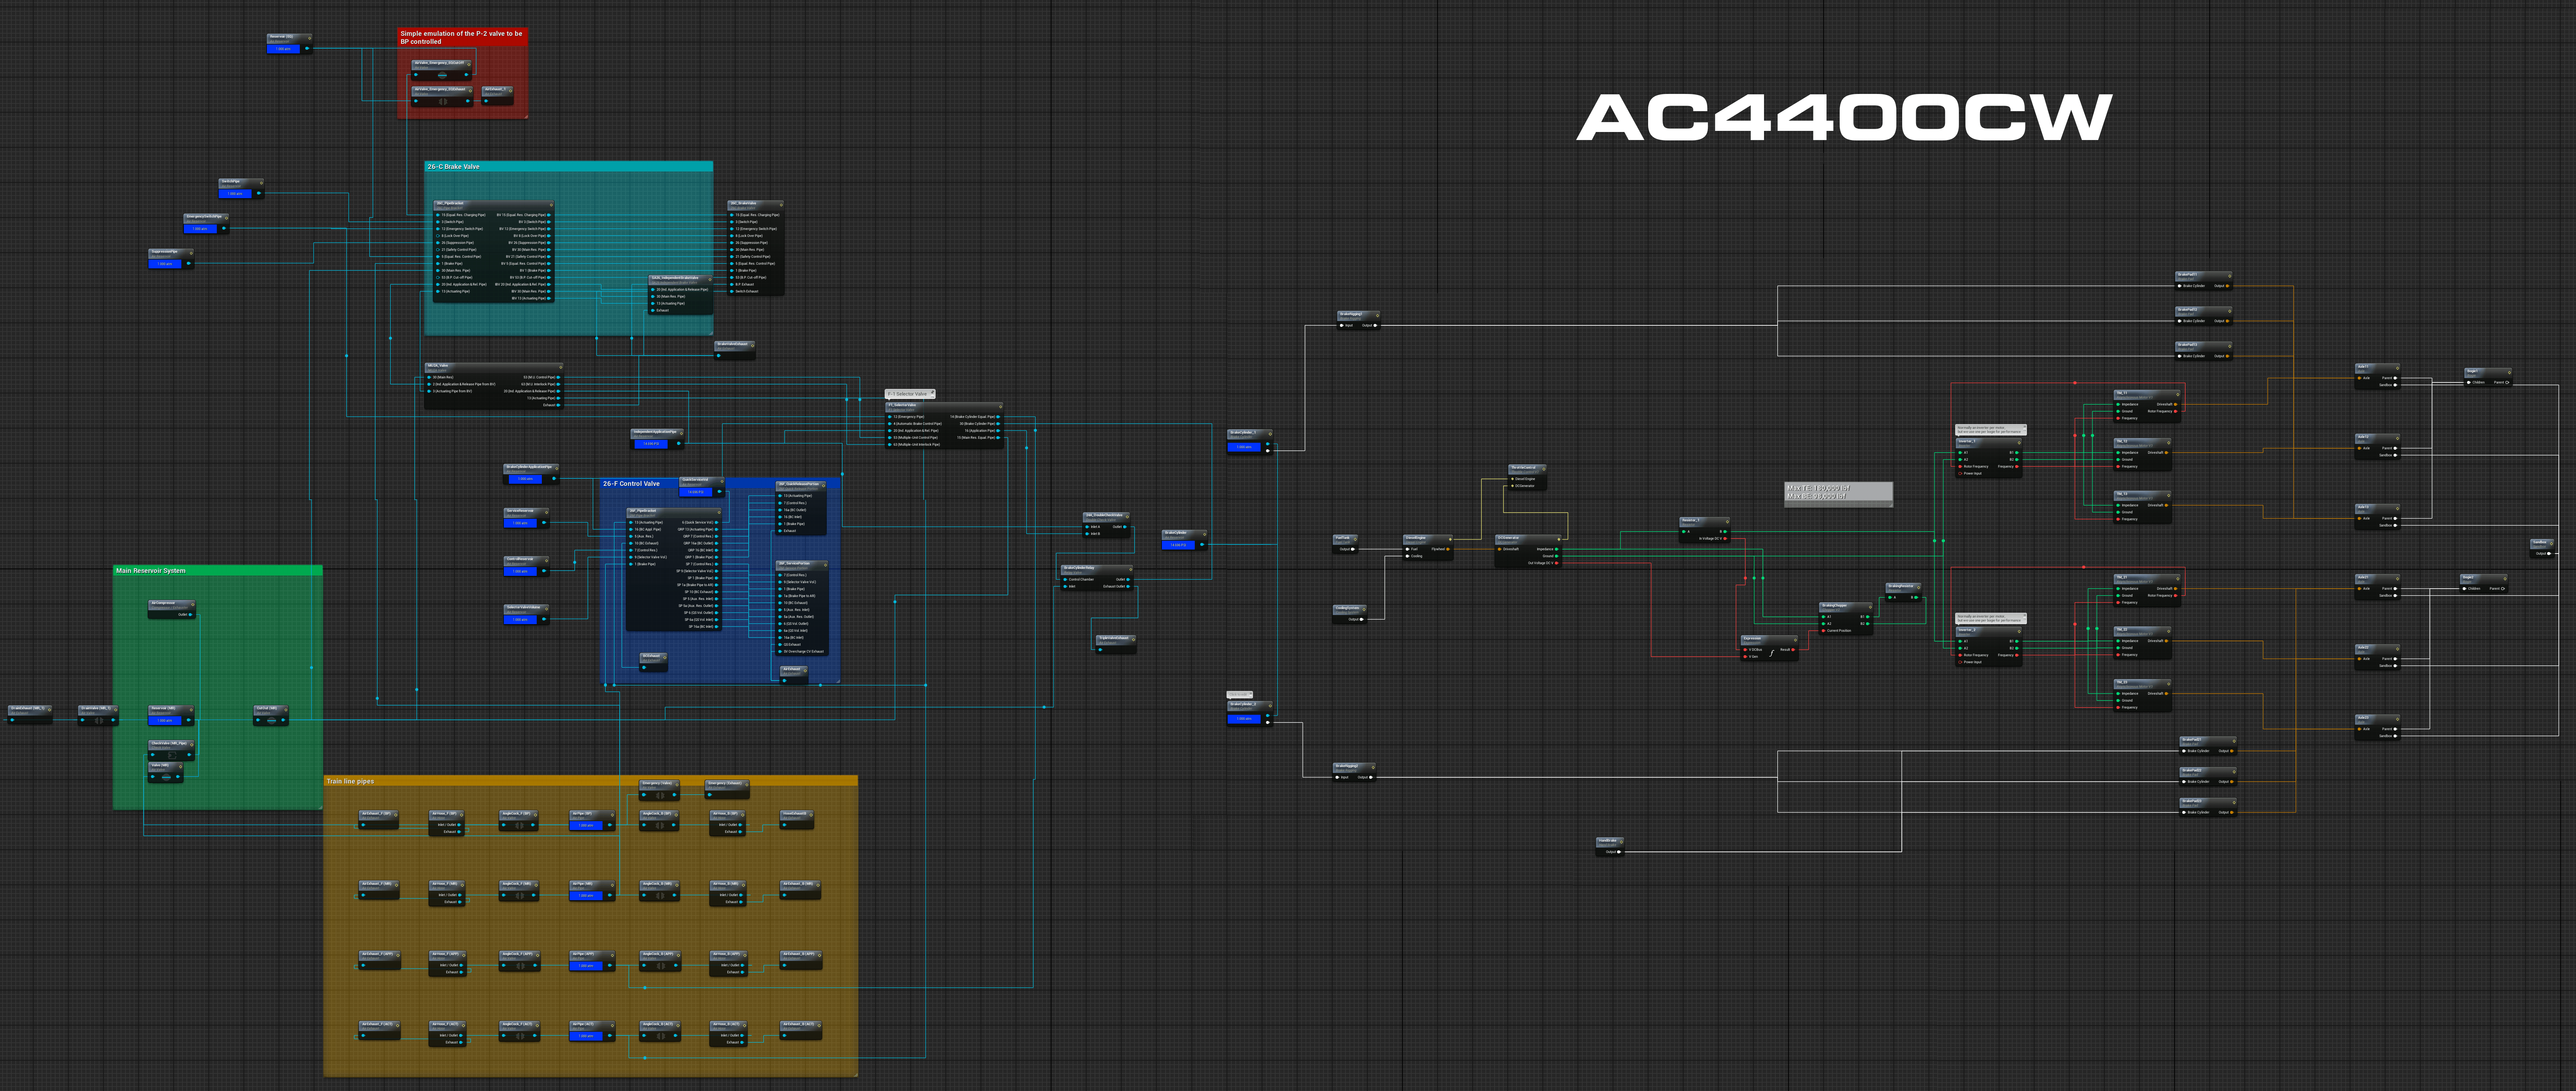2576x1091 pixels.
Task: Click the diamond icon on MU2A_Valve node
Action: click(x=560, y=367)
